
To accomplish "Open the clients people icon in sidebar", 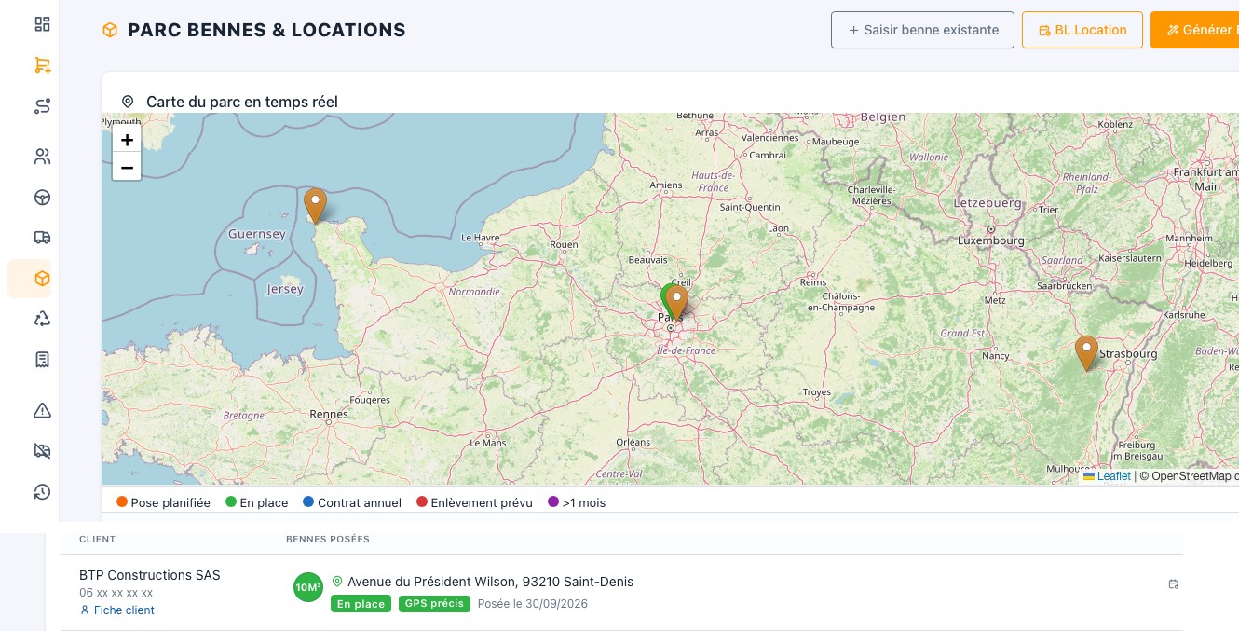I will [42, 157].
